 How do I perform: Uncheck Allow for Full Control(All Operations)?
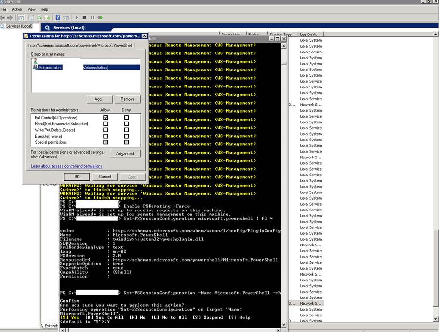(105, 118)
